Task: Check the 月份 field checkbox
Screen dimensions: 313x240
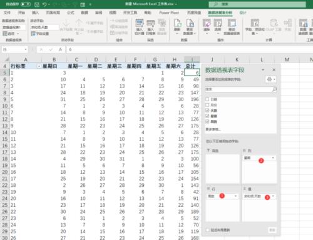Action: click(x=207, y=105)
